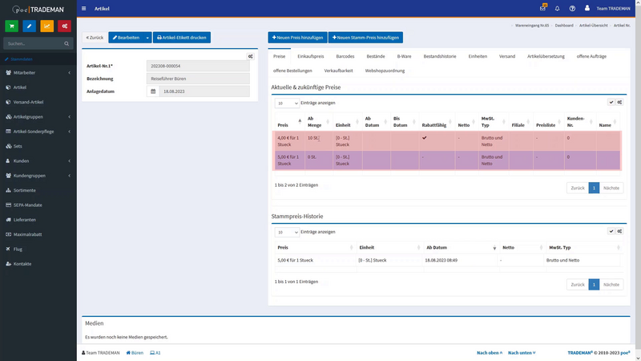Switch to the Einkaufspreis tab

click(x=311, y=56)
